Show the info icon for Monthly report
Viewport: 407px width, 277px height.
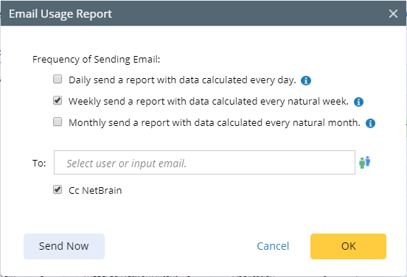[x=370, y=123]
